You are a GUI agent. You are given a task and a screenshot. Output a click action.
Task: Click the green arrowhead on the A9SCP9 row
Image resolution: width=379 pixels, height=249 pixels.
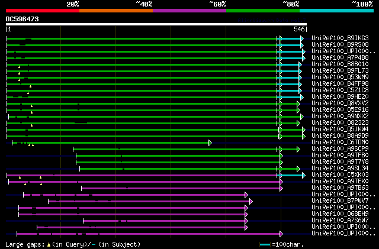point(298,150)
